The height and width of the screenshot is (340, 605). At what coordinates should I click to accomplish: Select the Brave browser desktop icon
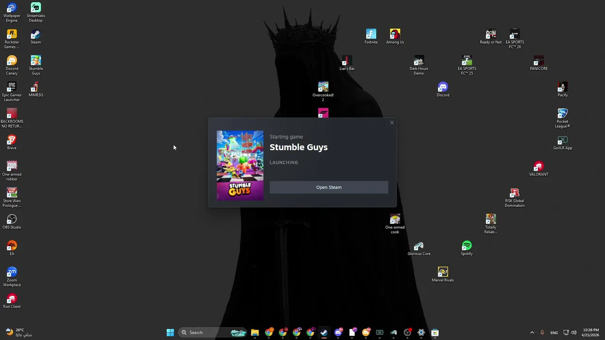coord(12,143)
